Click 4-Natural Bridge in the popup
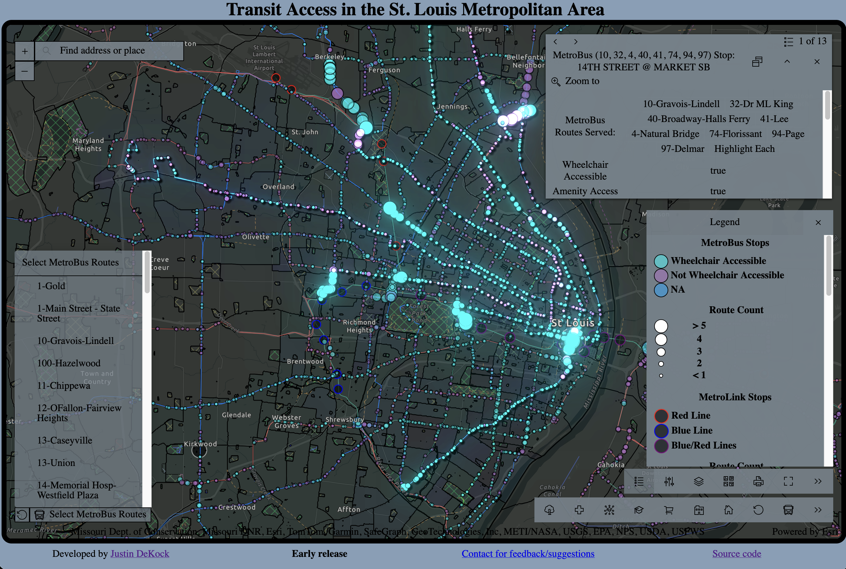 click(x=665, y=134)
